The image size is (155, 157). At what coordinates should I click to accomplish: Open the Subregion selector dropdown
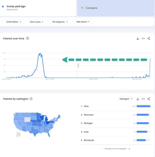click(126, 99)
